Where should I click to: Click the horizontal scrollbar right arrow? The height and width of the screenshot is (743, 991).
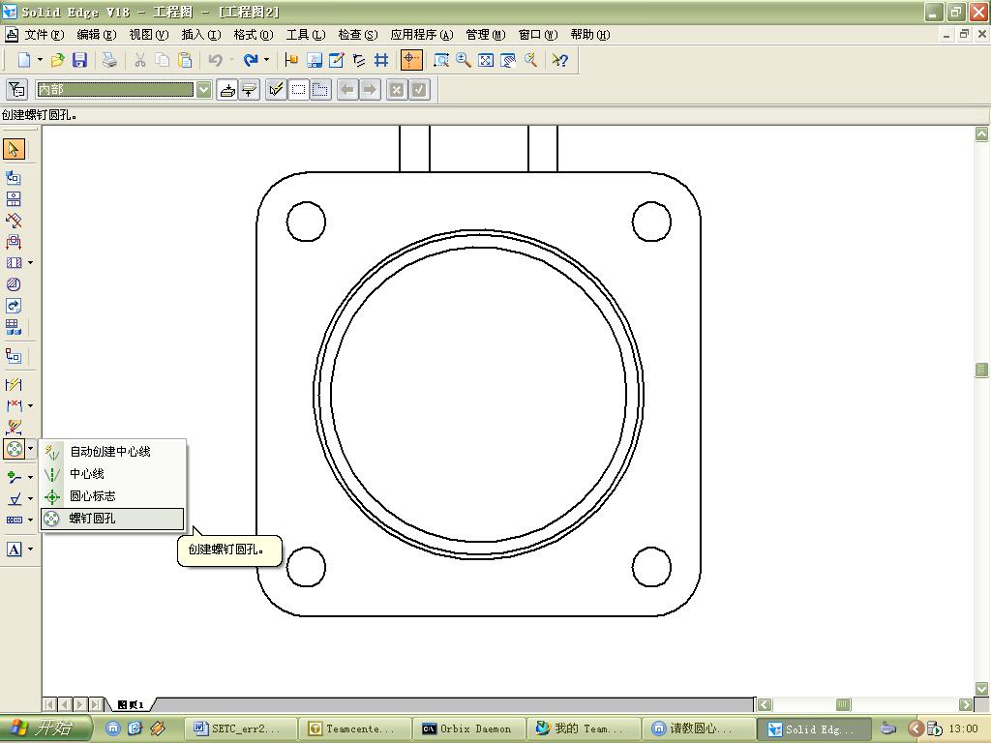click(966, 704)
